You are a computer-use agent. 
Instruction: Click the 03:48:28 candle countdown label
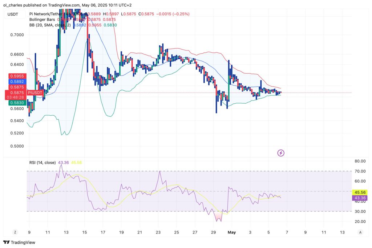17,97
